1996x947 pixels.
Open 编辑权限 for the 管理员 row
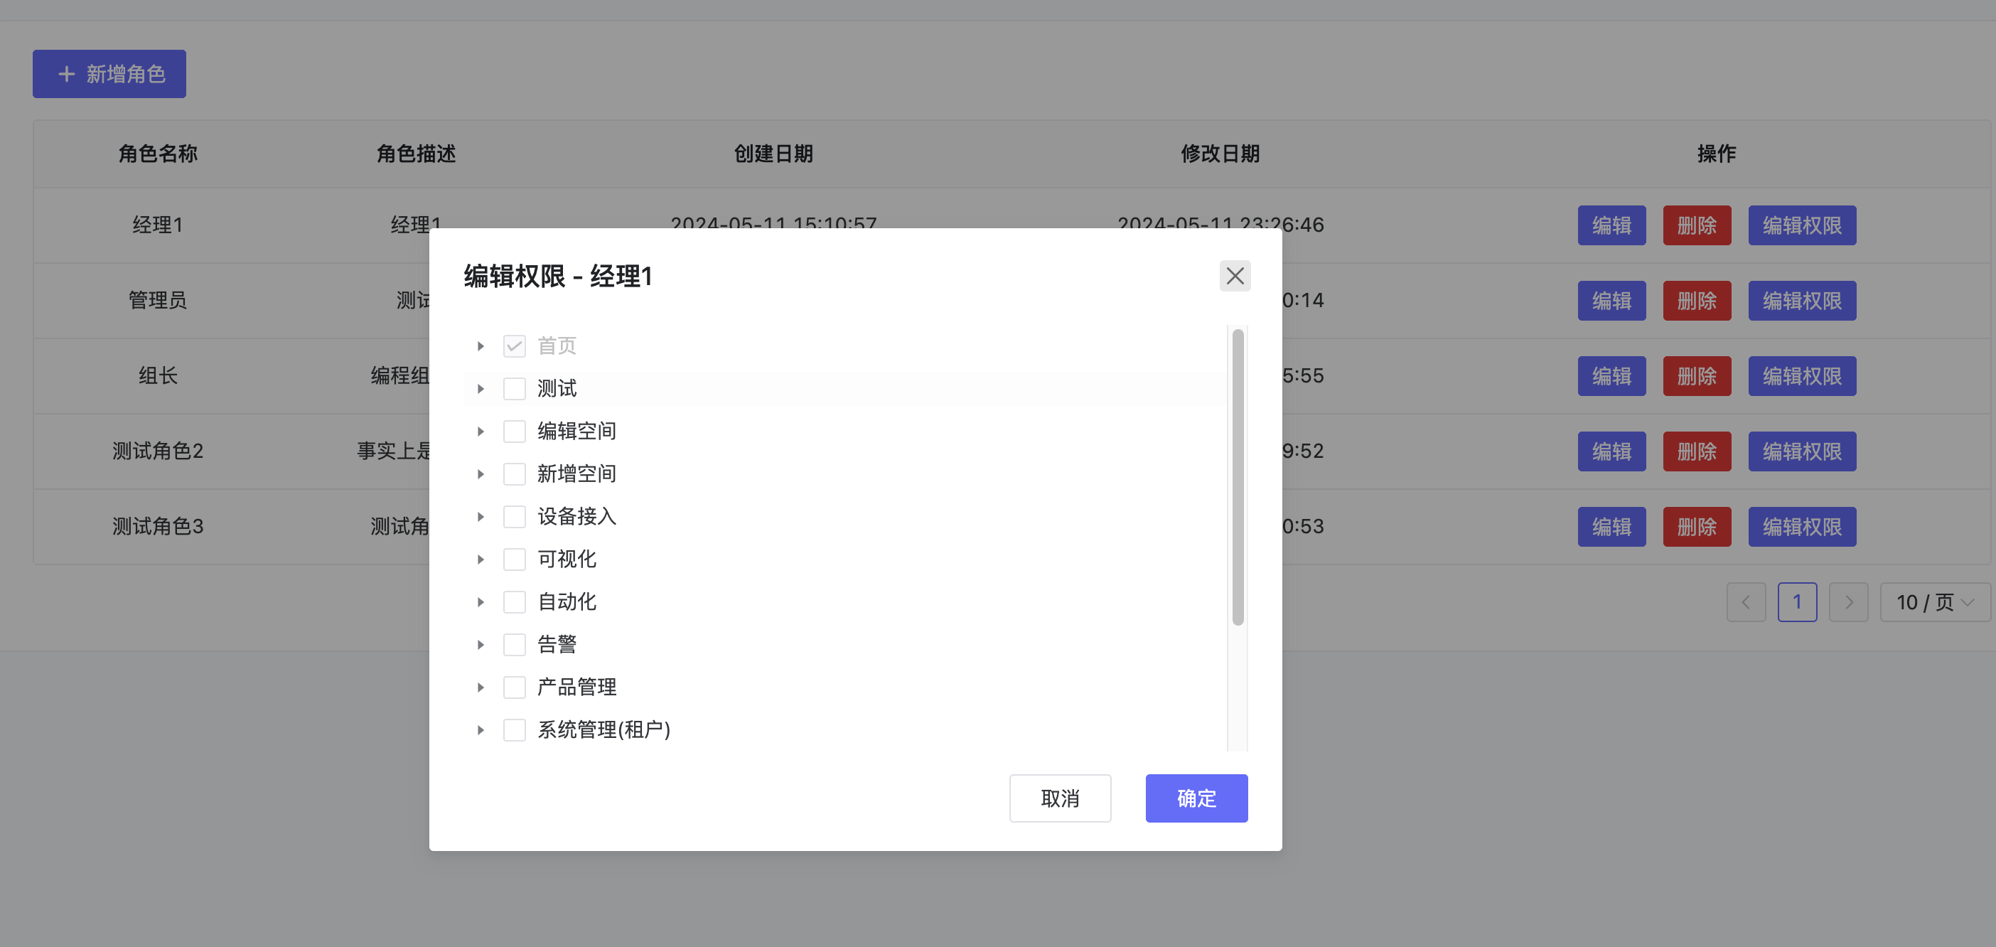[x=1801, y=300]
